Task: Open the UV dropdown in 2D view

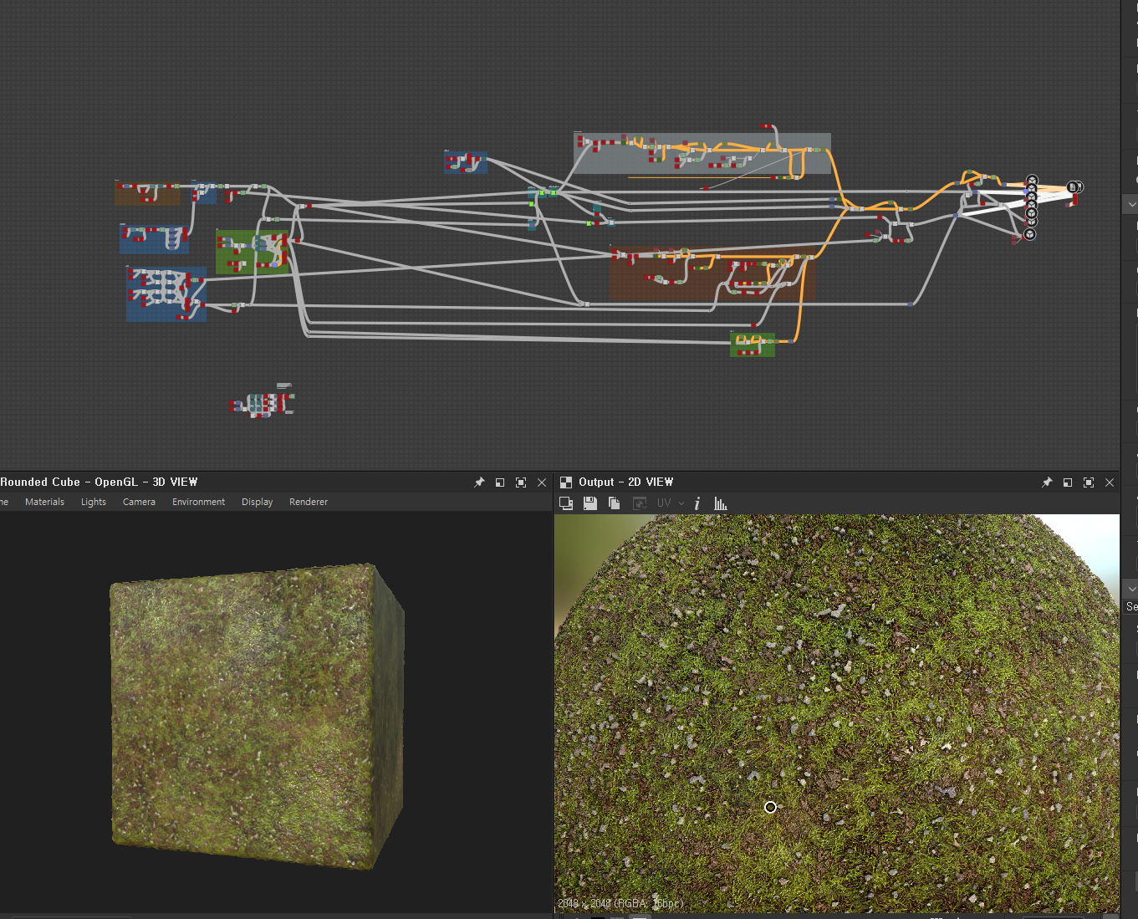Action: [671, 503]
